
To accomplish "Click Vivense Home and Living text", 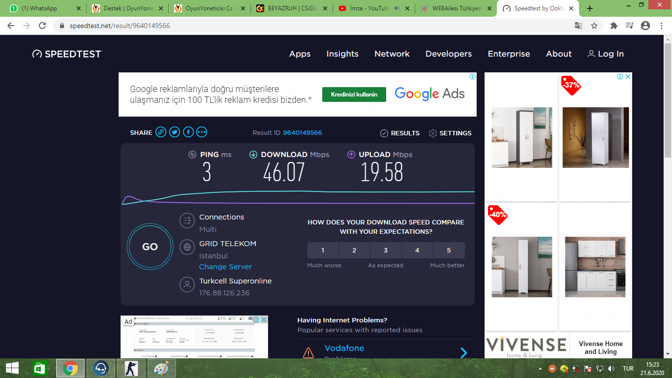I will pos(601,347).
